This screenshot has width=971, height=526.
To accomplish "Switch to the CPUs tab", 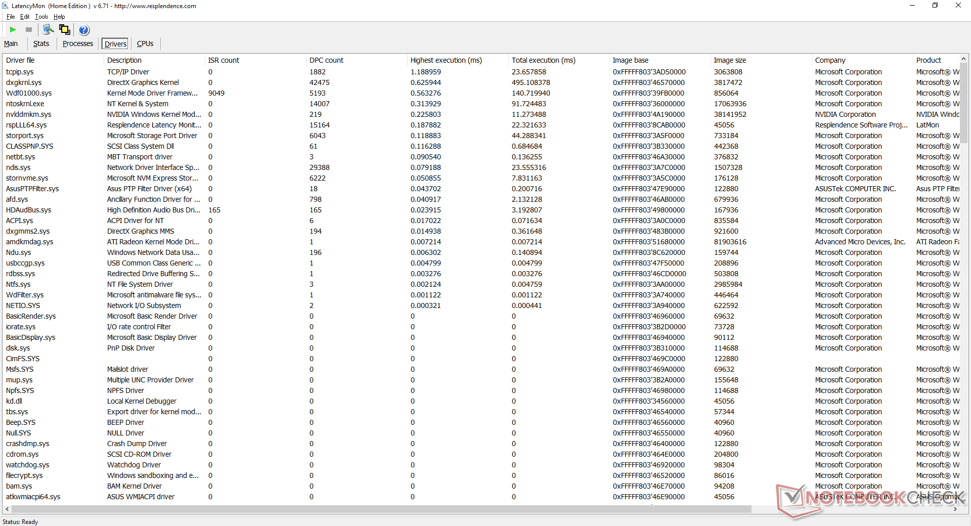I will [x=145, y=43].
